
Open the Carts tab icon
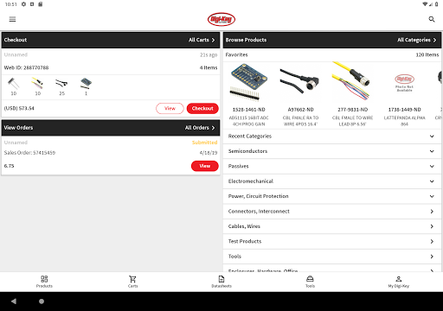pos(132,279)
